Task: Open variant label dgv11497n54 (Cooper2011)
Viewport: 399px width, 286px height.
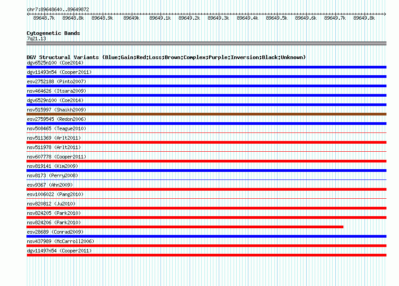Action: [59, 251]
